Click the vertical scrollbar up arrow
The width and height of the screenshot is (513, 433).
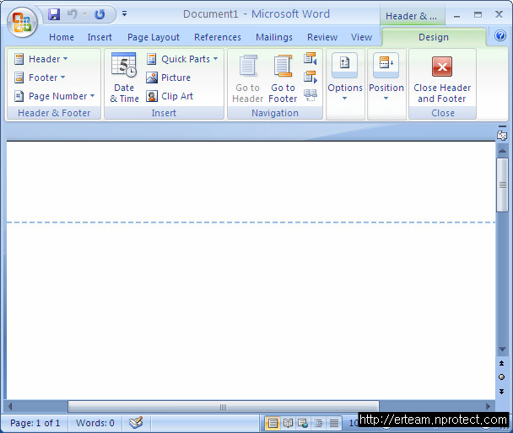[502, 151]
